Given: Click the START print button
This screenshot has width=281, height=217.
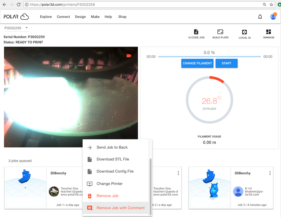Looking at the screenshot, I should pos(227,63).
